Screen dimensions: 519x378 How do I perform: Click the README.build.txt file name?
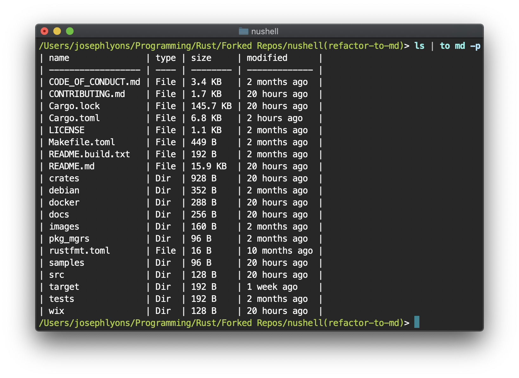click(x=89, y=154)
